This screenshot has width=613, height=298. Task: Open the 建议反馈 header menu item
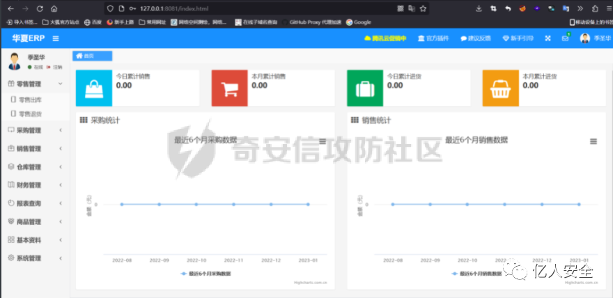tap(476, 38)
